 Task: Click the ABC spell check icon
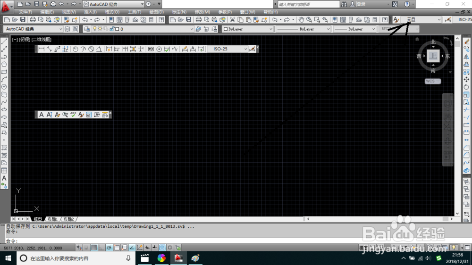73,115
